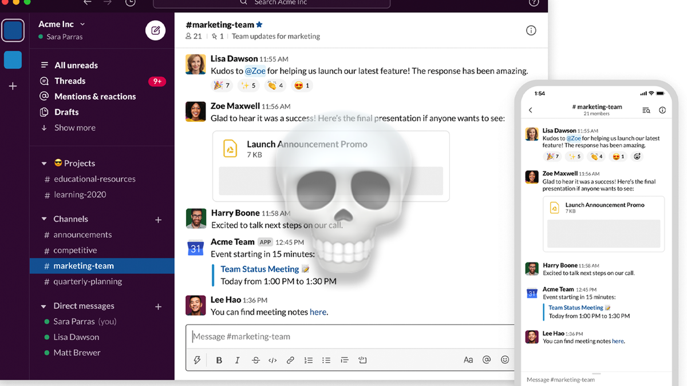Add a channel with plus button
The image size is (687, 386).
click(159, 220)
